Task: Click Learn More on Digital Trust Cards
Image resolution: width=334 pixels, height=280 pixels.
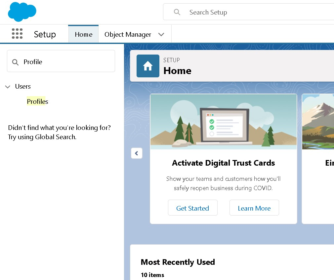Action: pyautogui.click(x=254, y=208)
